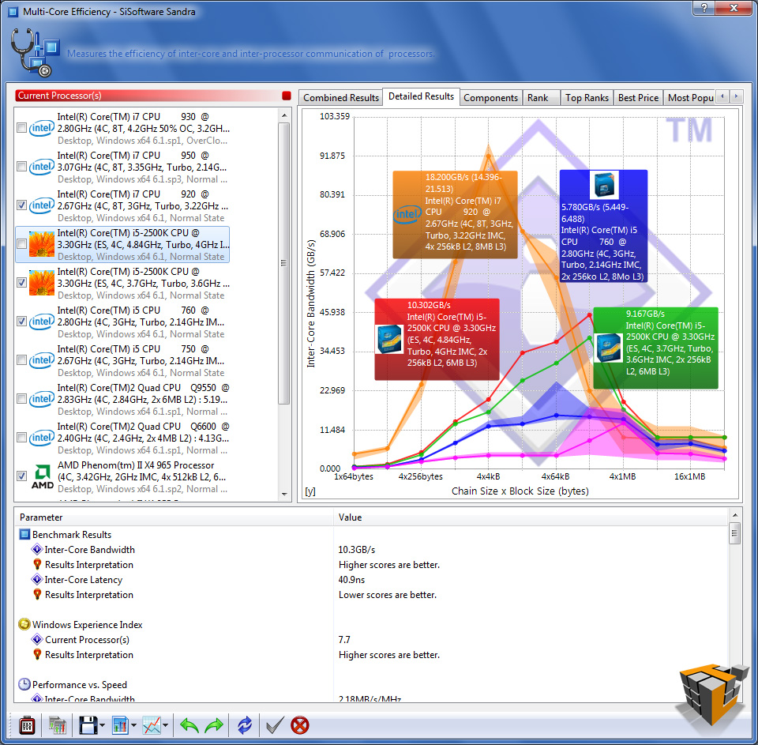Image resolution: width=758 pixels, height=745 pixels.
Task: Uncheck the Core i7 920 checkbox
Action: click(x=22, y=205)
